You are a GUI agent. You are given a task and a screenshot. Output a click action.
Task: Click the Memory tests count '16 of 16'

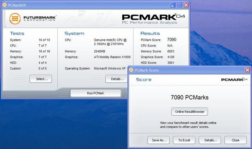tap(44, 51)
